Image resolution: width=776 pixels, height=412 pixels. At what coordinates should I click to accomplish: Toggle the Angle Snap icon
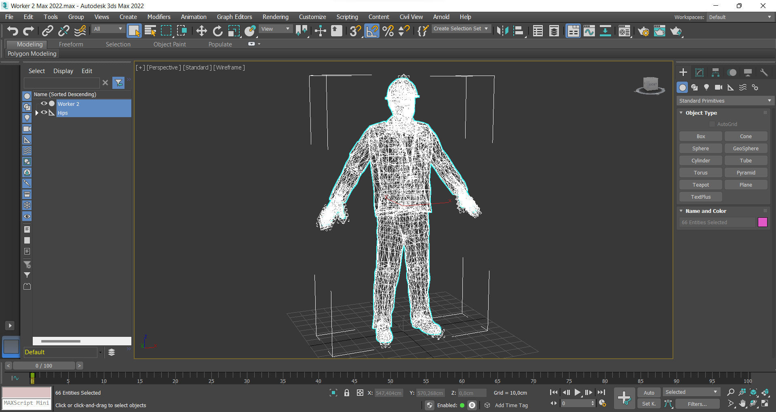372,31
